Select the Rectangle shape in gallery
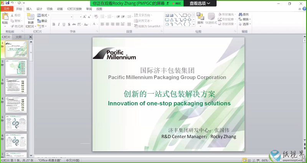 185,15
